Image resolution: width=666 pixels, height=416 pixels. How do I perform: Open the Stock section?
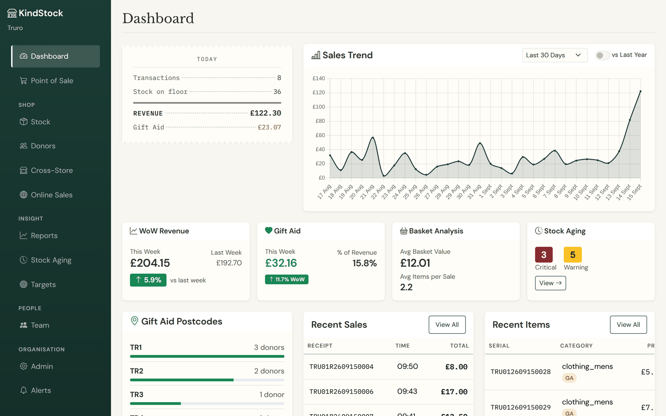[x=55, y=122]
